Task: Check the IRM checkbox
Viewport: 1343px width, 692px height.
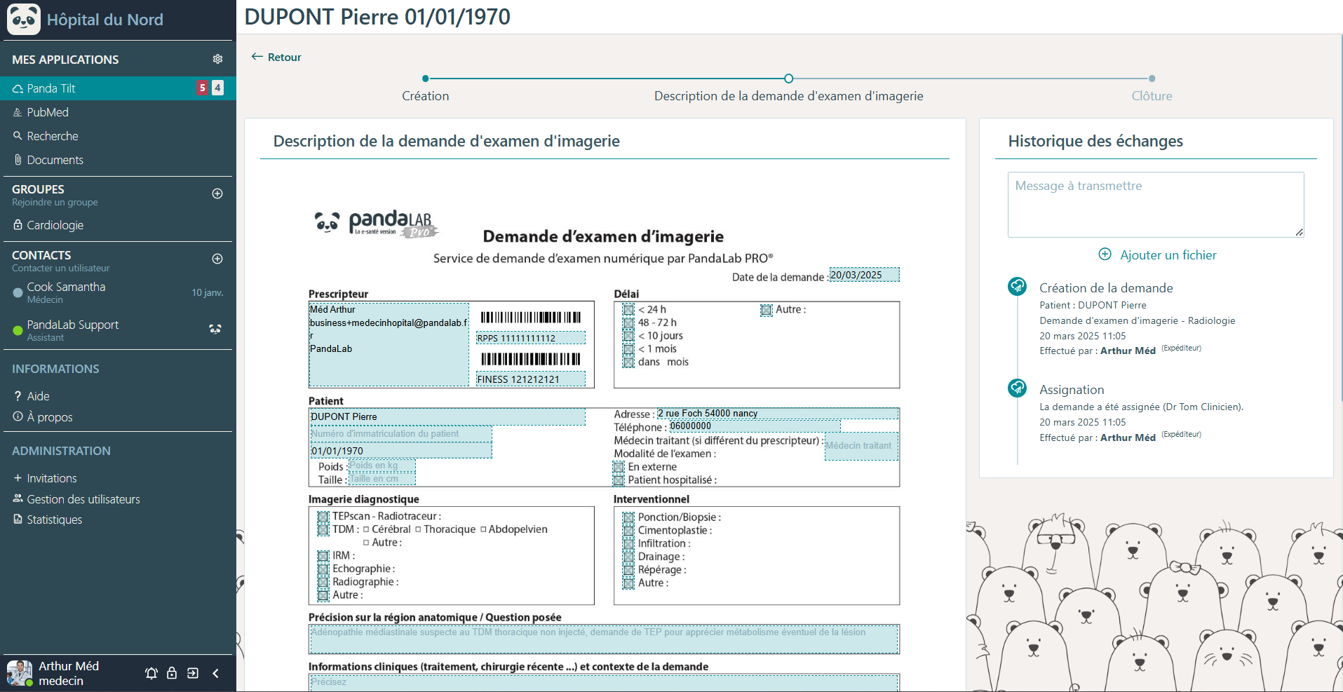Action: click(323, 556)
